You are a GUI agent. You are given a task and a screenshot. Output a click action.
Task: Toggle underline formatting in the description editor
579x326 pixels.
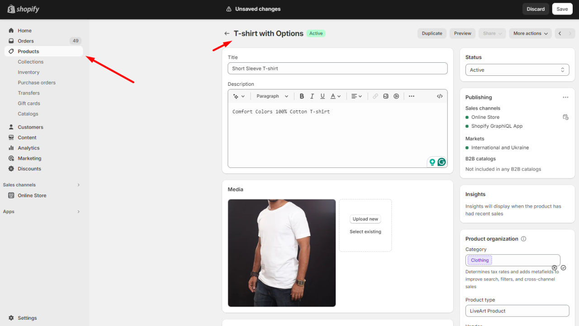coord(323,96)
